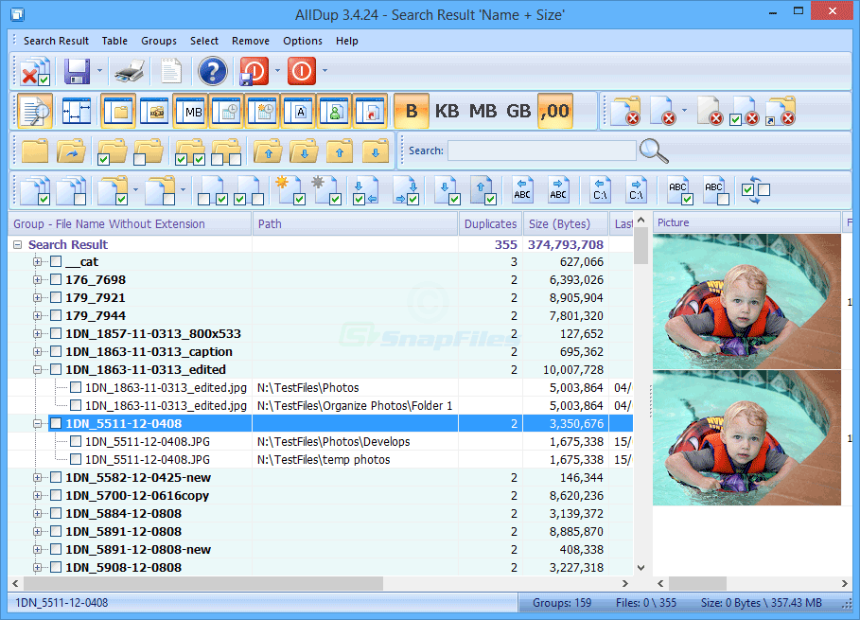Open the Options menu
Viewport: 860px width, 620px height.
[x=302, y=41]
